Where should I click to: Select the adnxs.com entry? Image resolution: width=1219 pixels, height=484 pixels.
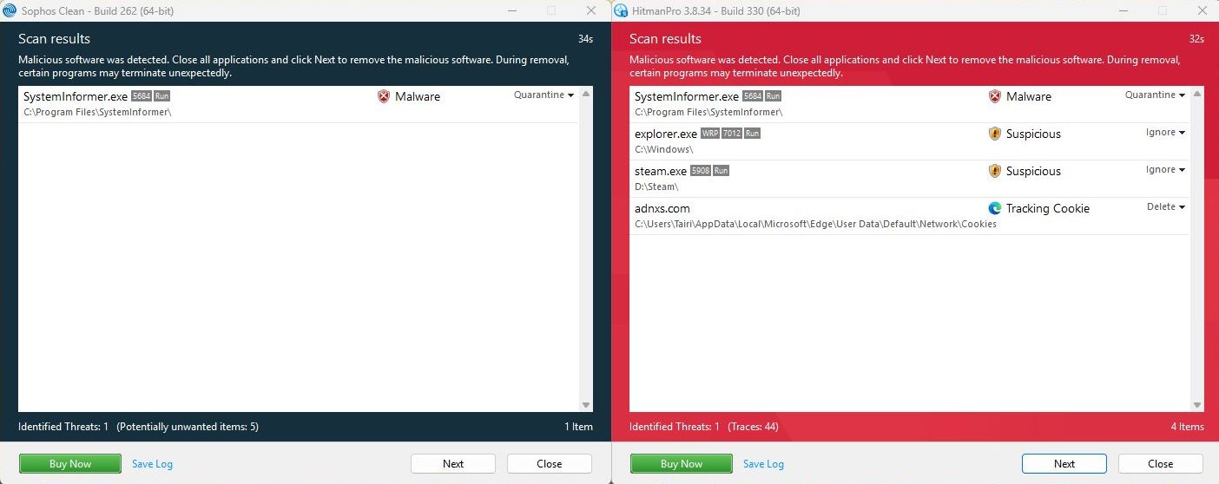tap(910, 216)
